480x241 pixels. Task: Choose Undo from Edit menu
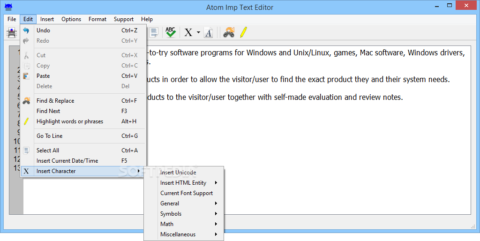click(83, 30)
